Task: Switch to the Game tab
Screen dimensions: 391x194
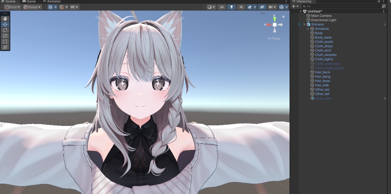Action: point(29,2)
